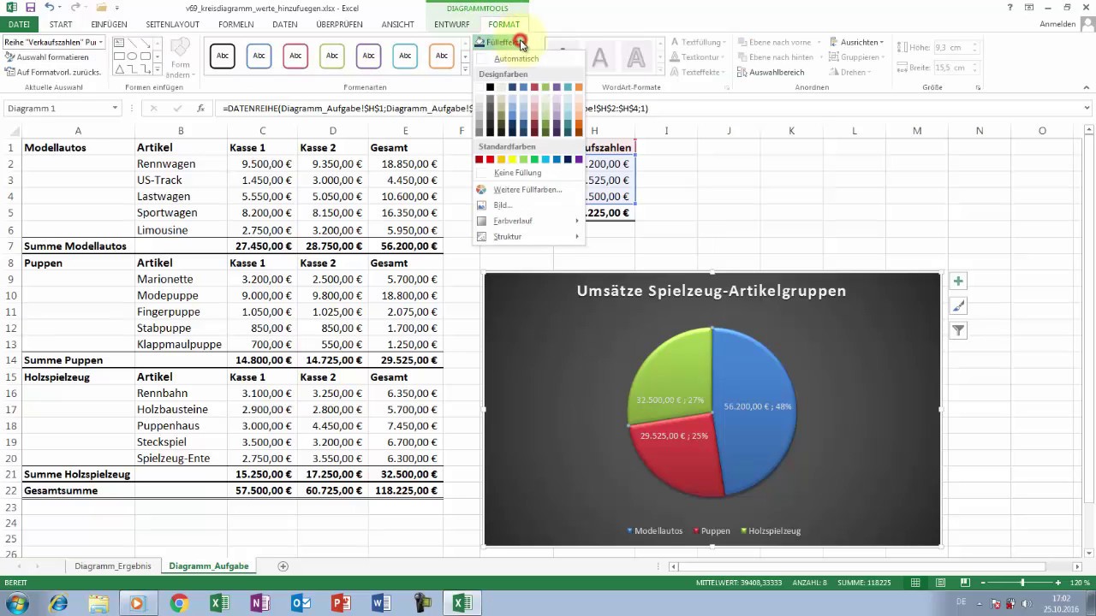Open the EINFÜGEN ribbon tab

pos(109,25)
